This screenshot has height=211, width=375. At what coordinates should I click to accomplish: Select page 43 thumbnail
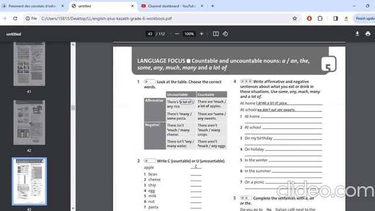tap(29, 181)
